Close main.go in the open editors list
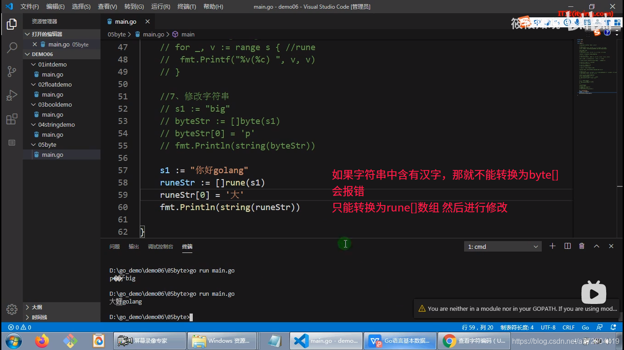Image resolution: width=624 pixels, height=350 pixels. (x=35, y=44)
